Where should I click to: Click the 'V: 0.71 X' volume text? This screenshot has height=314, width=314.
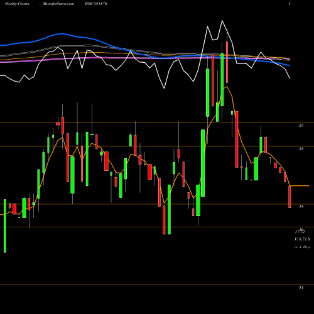[x=302, y=239]
